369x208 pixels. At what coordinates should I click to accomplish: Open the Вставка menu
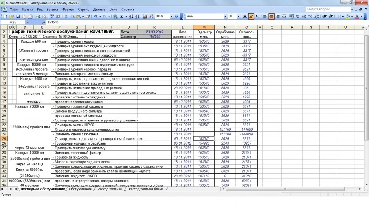point(52,9)
